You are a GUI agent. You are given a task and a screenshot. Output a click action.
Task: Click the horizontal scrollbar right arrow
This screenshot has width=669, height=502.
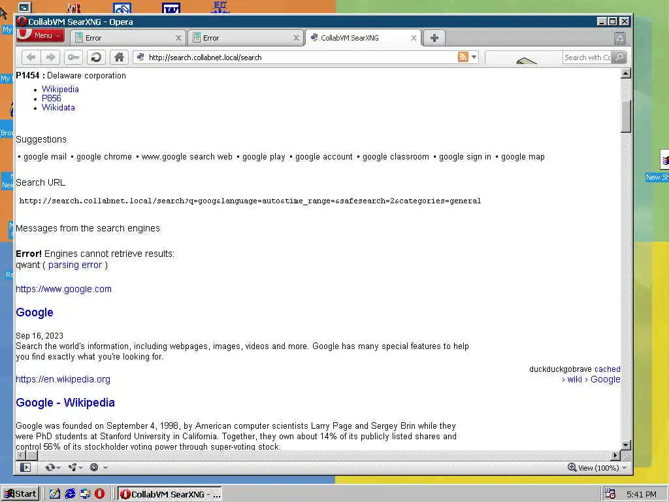615,456
